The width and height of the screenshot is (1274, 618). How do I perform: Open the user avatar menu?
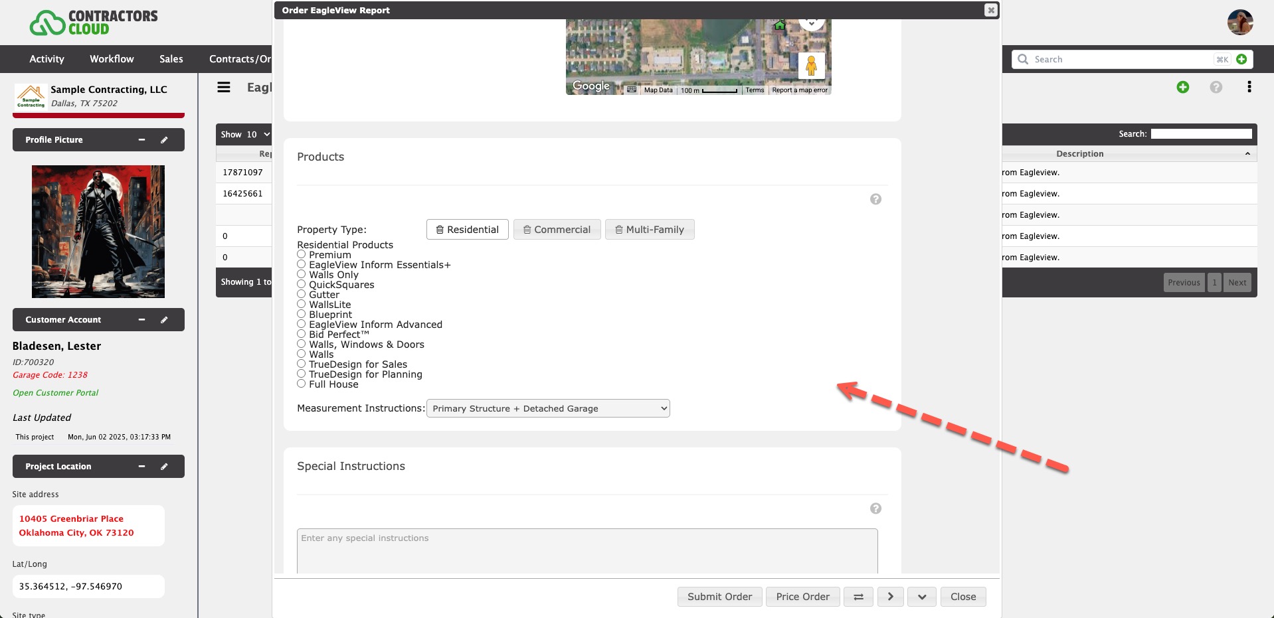[1240, 23]
